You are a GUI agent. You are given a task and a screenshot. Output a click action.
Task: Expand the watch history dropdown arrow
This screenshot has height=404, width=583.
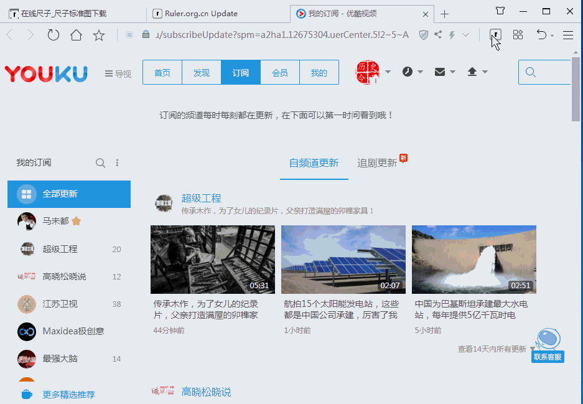tap(421, 72)
